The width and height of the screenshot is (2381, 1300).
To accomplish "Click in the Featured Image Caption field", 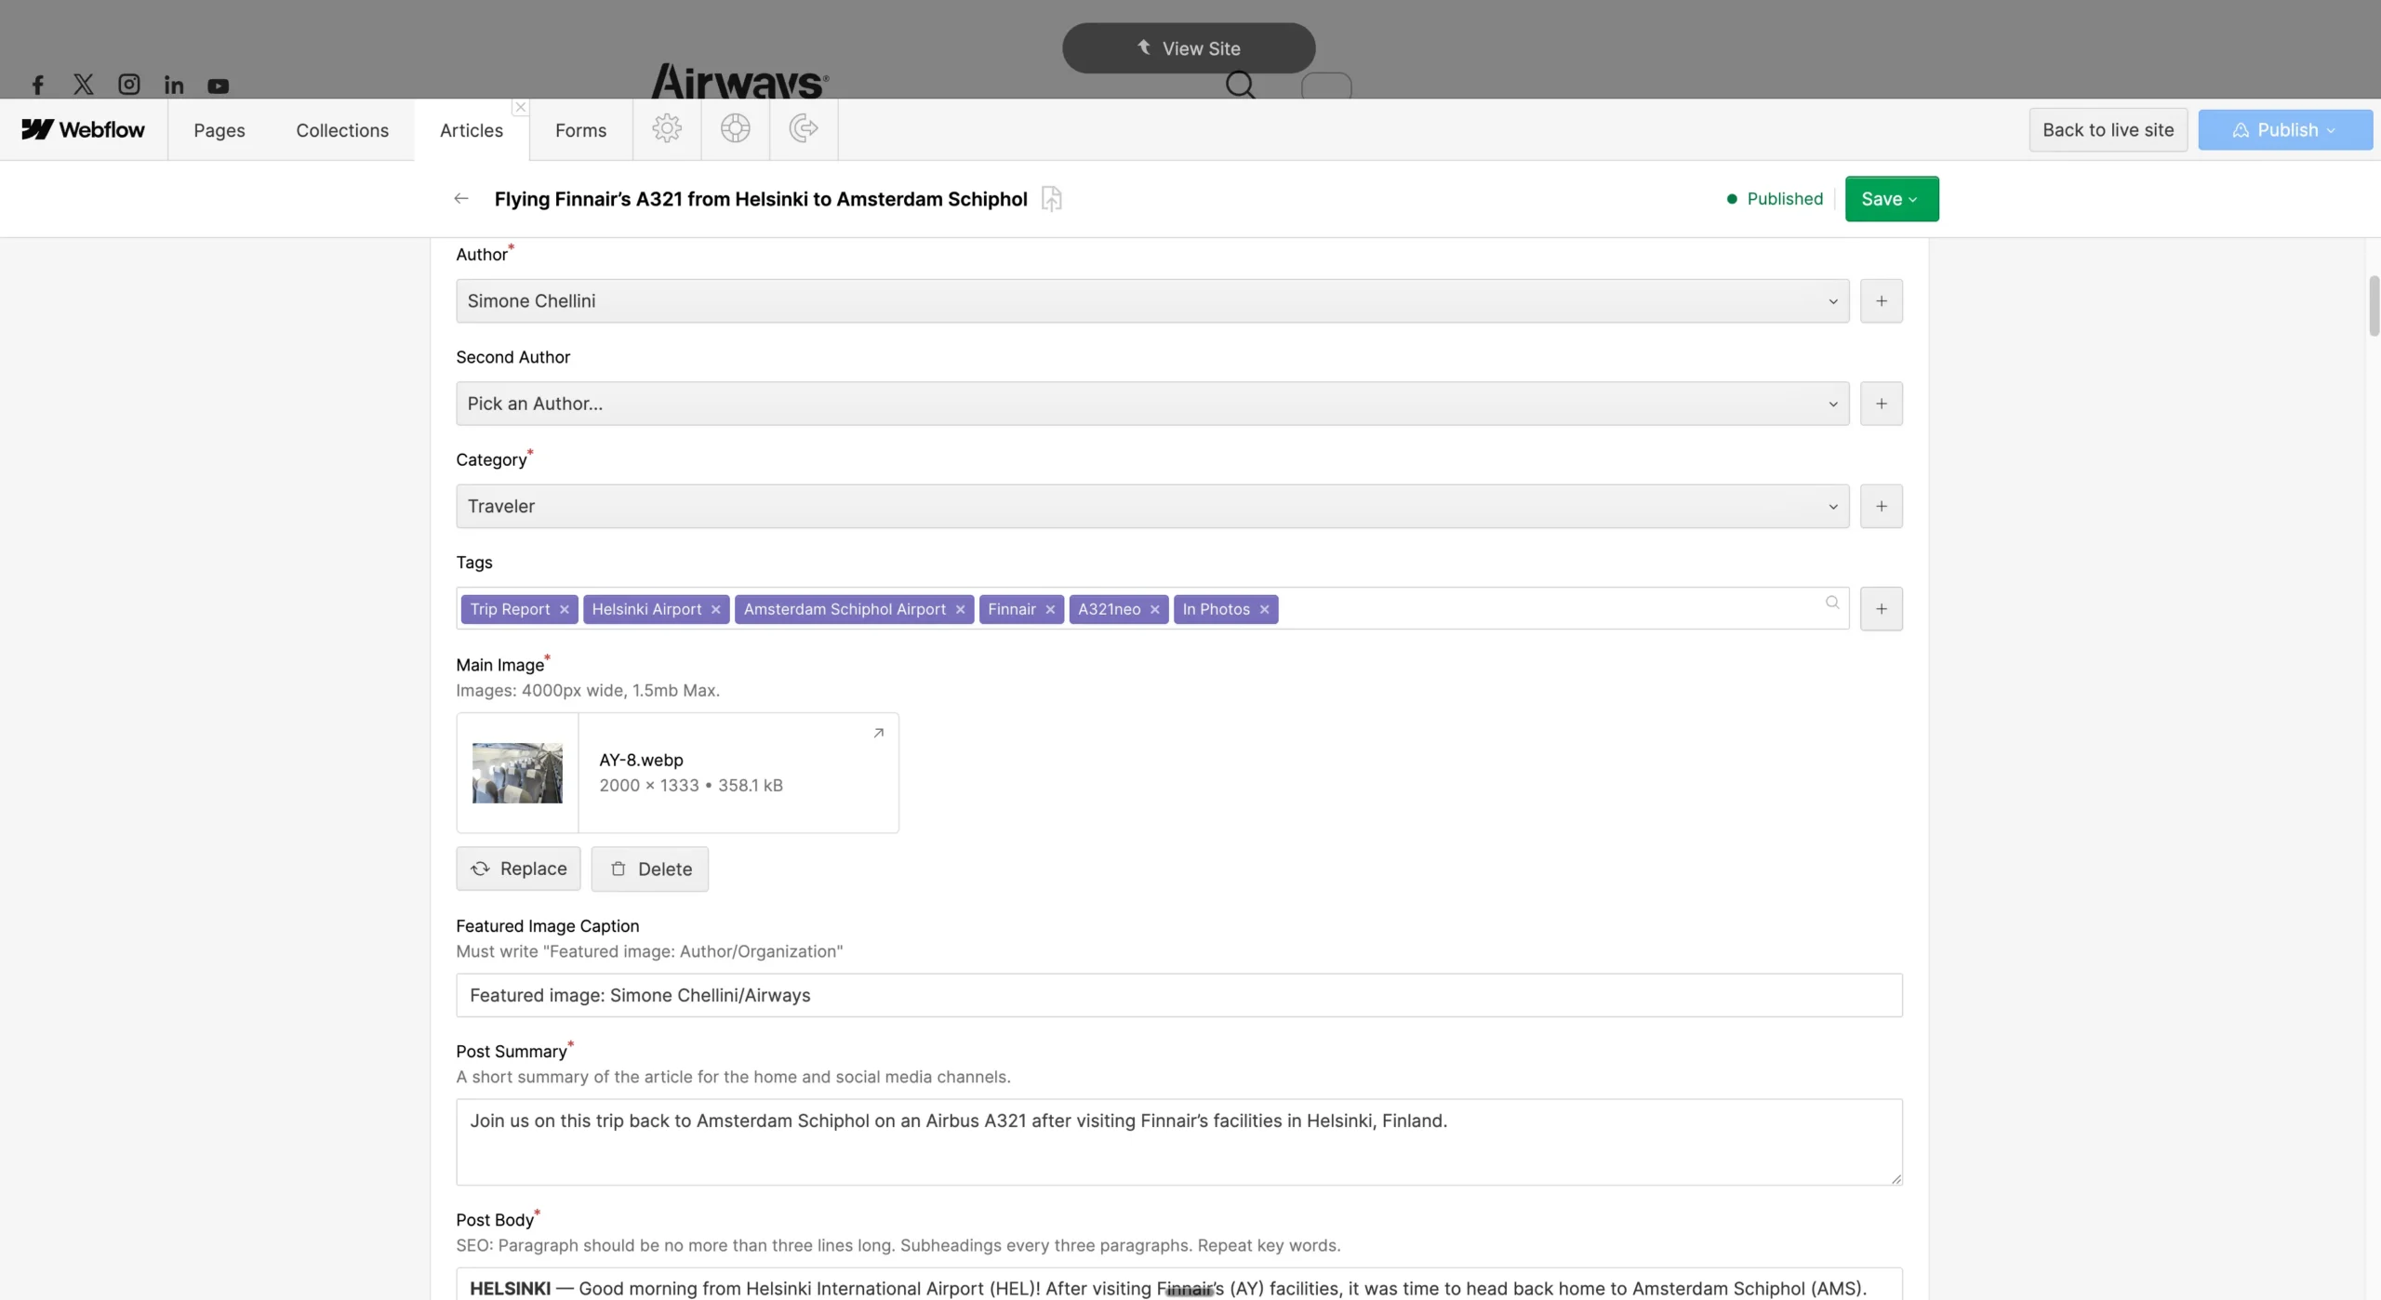I will [x=1178, y=995].
